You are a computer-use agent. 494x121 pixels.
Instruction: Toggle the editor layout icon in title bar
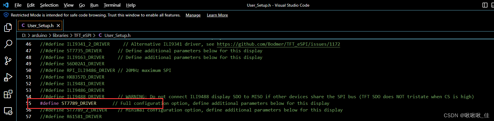point(485,5)
